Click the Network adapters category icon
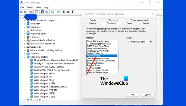 click(x=28, y=57)
